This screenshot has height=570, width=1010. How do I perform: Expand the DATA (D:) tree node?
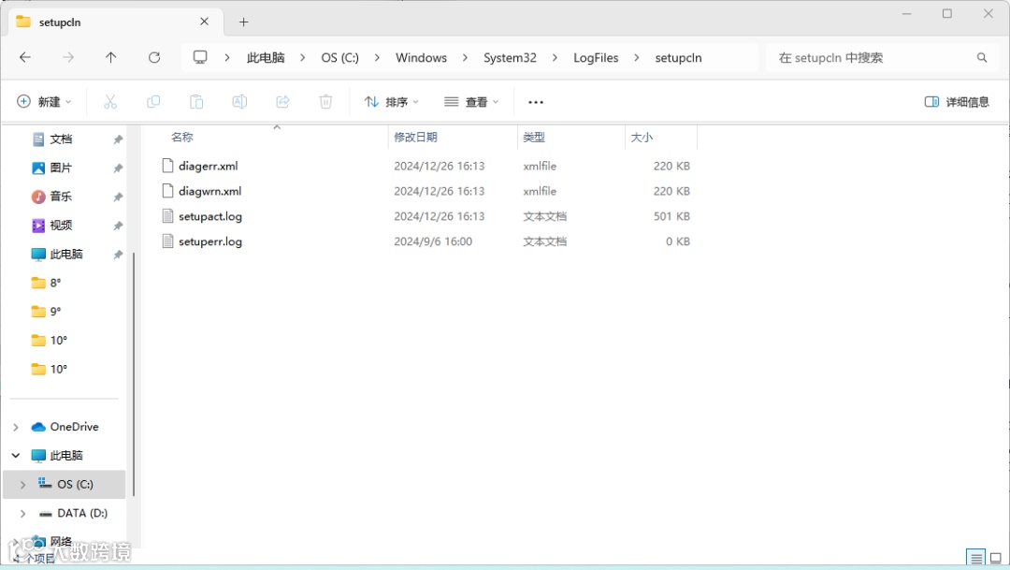pos(22,513)
